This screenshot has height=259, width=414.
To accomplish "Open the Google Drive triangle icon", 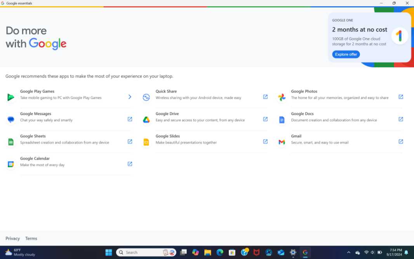I will click(146, 120).
